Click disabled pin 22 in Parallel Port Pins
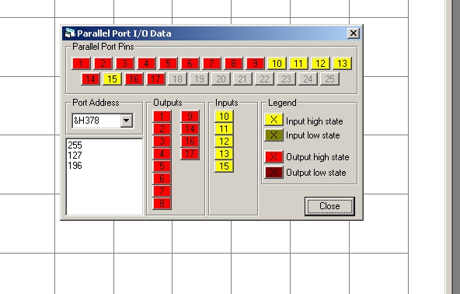The image size is (460, 294). 264,79
